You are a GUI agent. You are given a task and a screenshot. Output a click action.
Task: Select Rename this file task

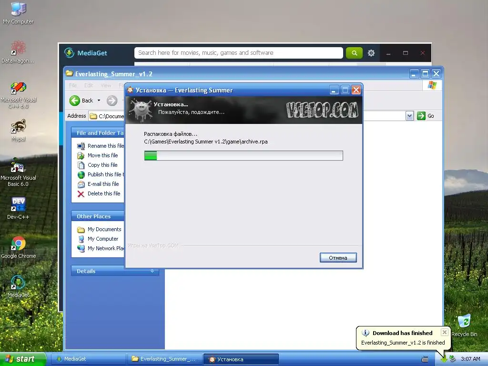(x=101, y=146)
